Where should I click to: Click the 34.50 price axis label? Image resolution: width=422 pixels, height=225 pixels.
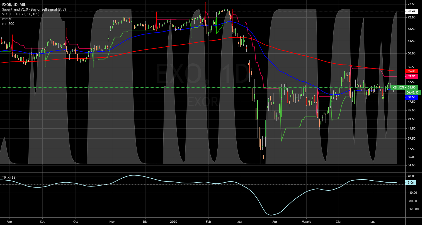click(x=411, y=165)
